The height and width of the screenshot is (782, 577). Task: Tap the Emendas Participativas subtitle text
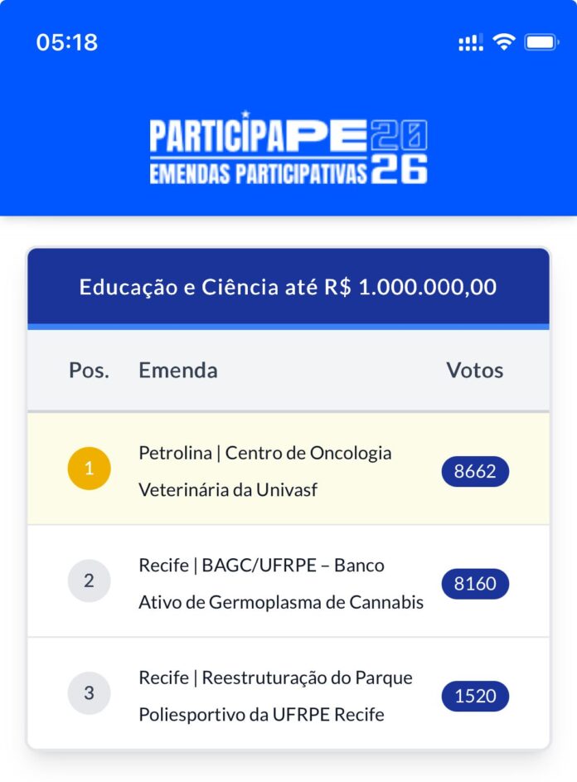(x=259, y=172)
